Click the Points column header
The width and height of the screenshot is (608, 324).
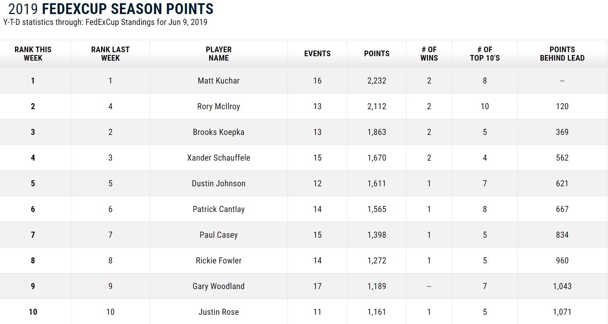click(x=377, y=53)
